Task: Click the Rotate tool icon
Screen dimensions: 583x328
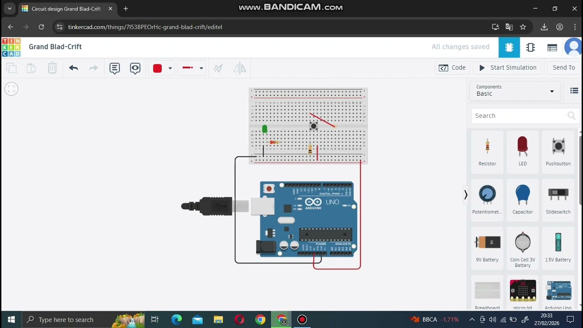Action: (219, 68)
